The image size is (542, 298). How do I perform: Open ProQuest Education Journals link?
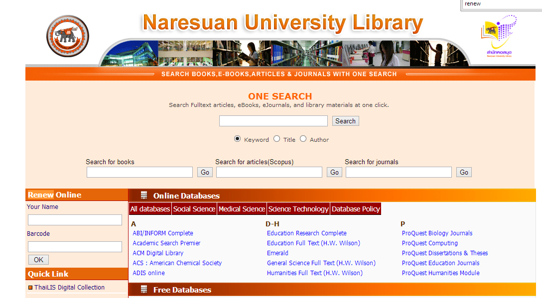pyautogui.click(x=441, y=263)
